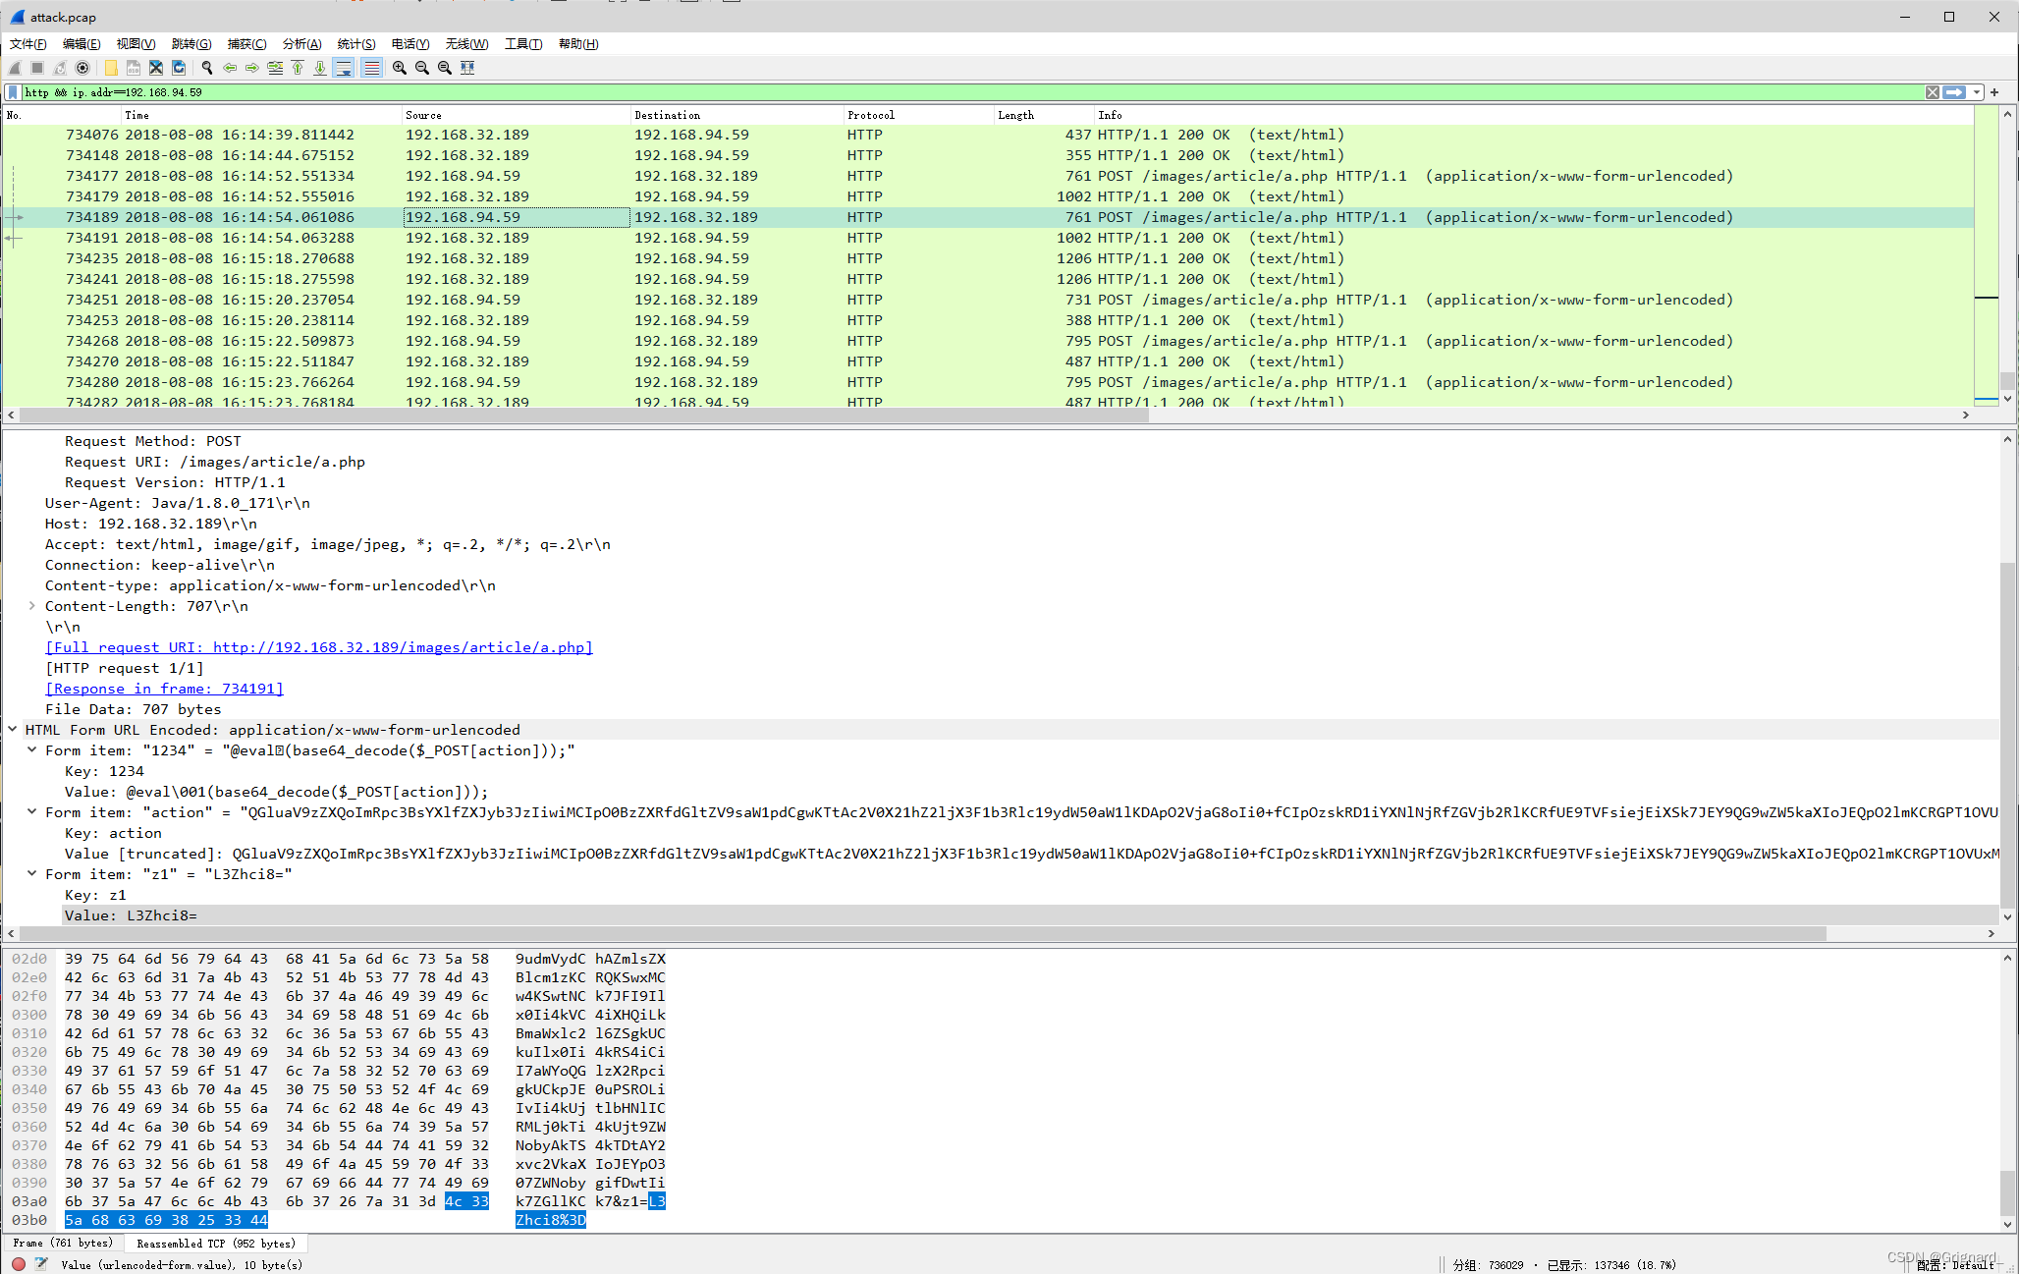Select hex row 03a0 in bytes pane
2019x1274 pixels.
[x=339, y=1201]
